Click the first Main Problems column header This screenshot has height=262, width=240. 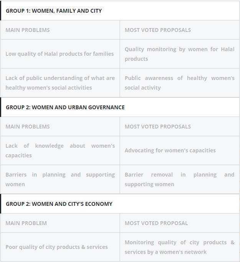pos(28,30)
